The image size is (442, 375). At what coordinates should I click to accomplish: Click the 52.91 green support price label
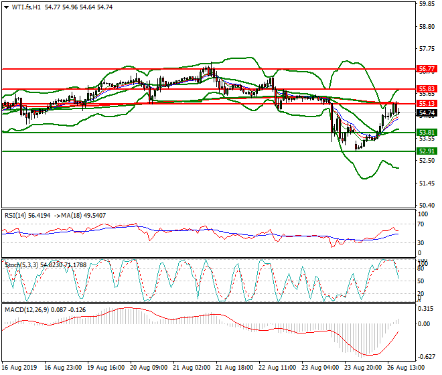427,151
